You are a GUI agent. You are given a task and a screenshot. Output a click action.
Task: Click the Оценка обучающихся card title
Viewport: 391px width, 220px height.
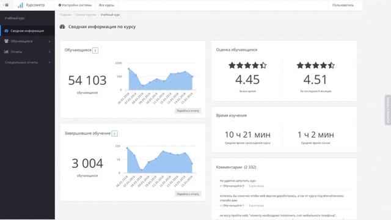tap(236, 50)
